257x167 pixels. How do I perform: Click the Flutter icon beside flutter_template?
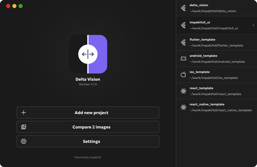(x=183, y=42)
